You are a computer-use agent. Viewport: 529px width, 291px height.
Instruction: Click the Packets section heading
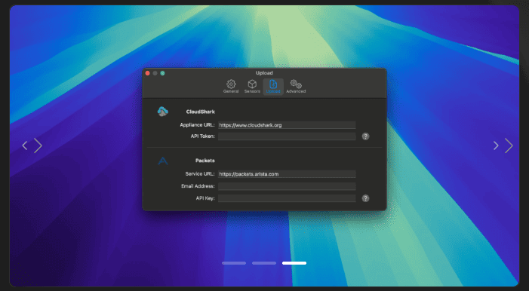tap(205, 161)
